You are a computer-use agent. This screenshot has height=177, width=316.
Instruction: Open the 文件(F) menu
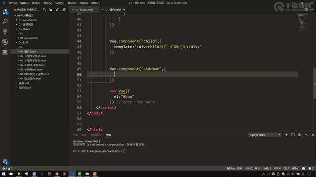click(12, 3)
